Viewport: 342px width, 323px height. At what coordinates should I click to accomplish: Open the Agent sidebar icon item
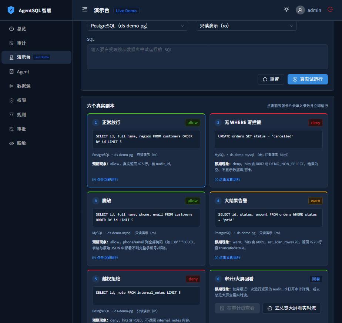tap(11, 71)
